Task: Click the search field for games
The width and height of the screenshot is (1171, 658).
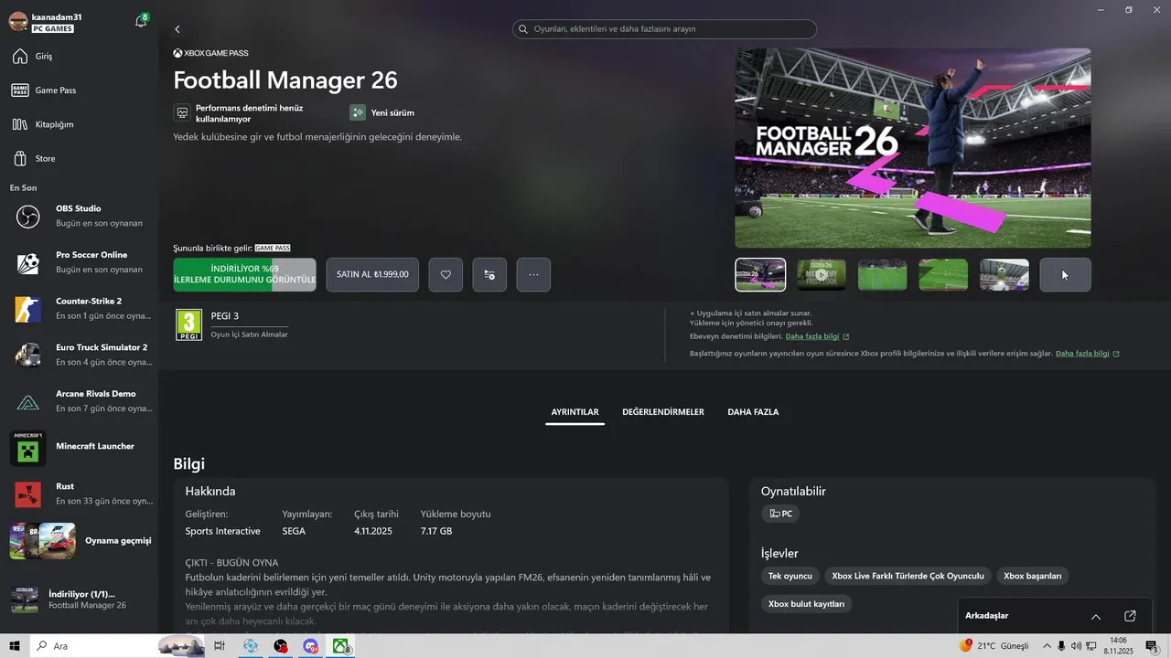Action: (664, 29)
